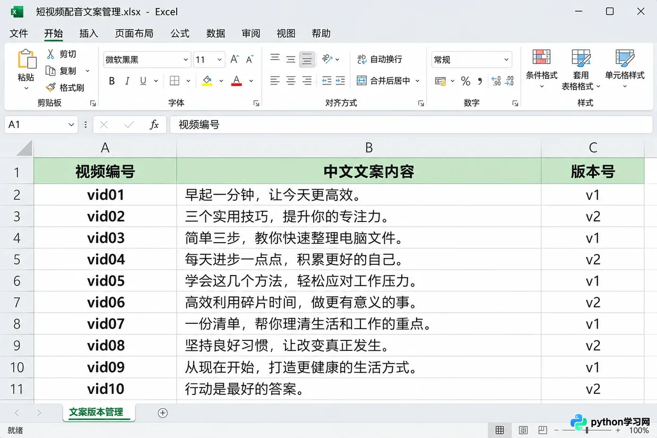657x438 pixels.
Task: Select row 5 header
Action: coord(17,259)
